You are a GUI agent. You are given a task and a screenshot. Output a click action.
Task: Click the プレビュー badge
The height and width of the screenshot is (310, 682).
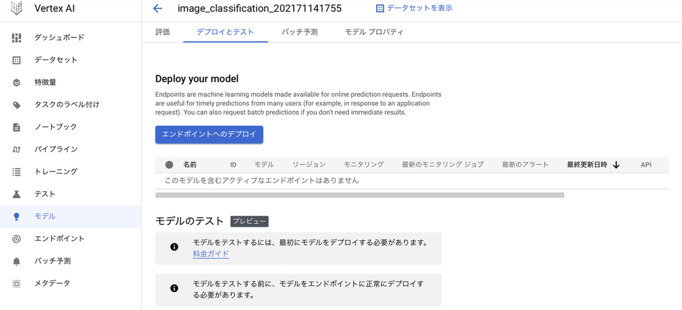click(249, 221)
